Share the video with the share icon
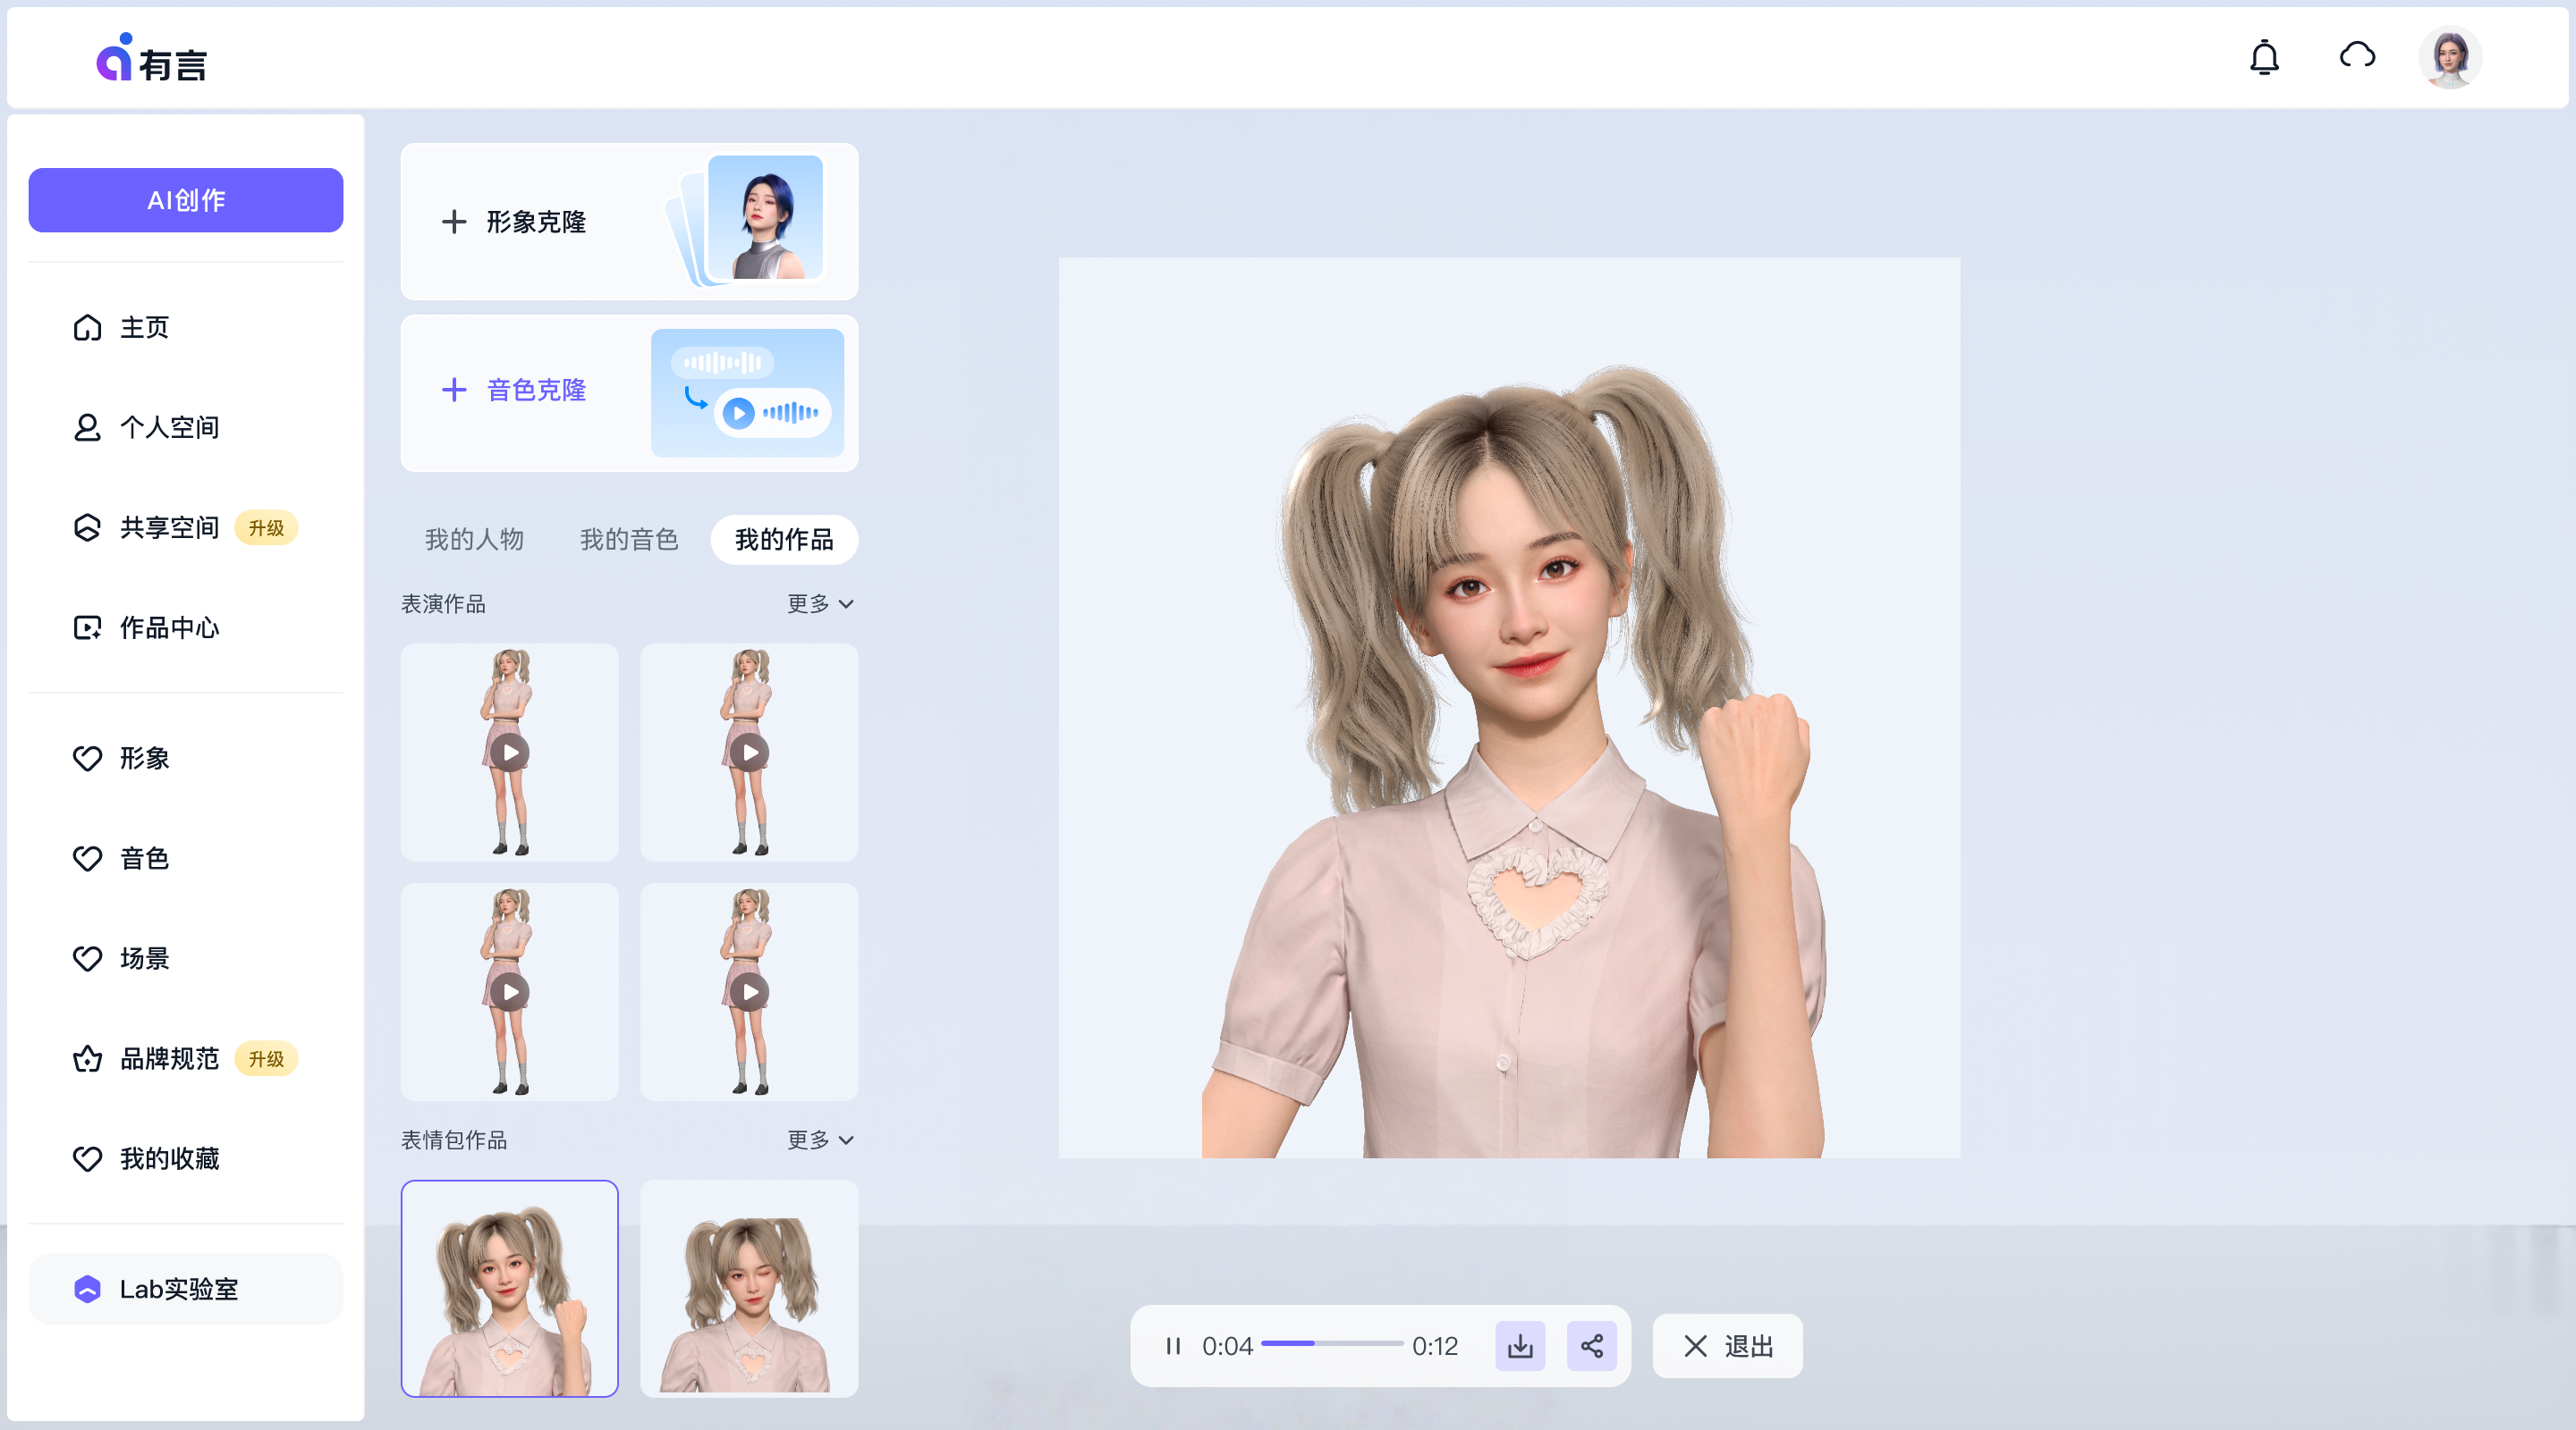Image resolution: width=2576 pixels, height=1430 pixels. [x=1591, y=1346]
